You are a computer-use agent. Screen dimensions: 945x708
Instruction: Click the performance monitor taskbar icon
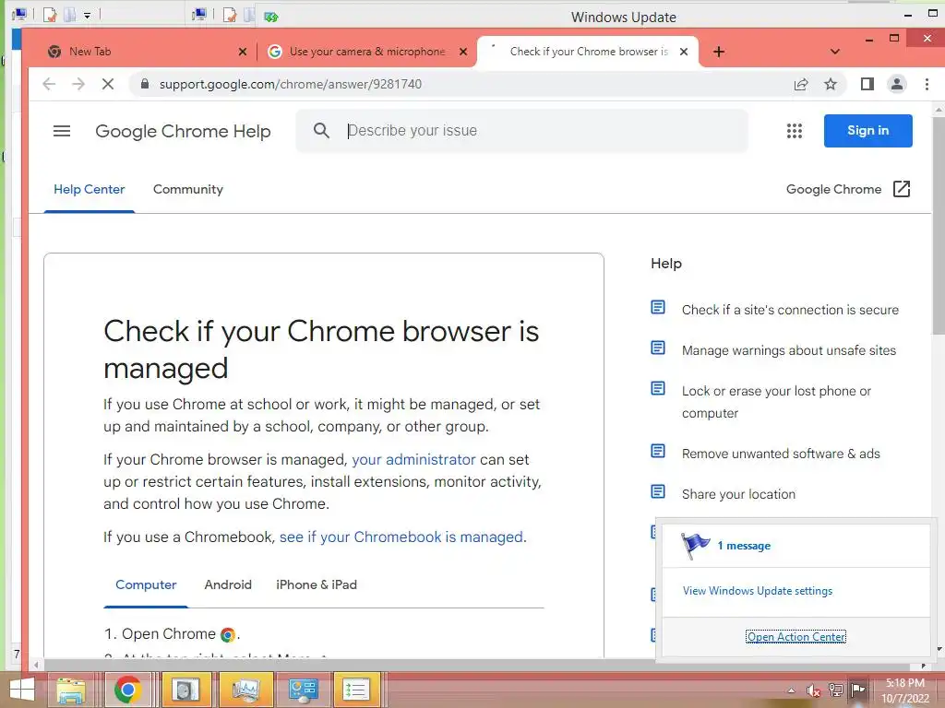coord(245,690)
